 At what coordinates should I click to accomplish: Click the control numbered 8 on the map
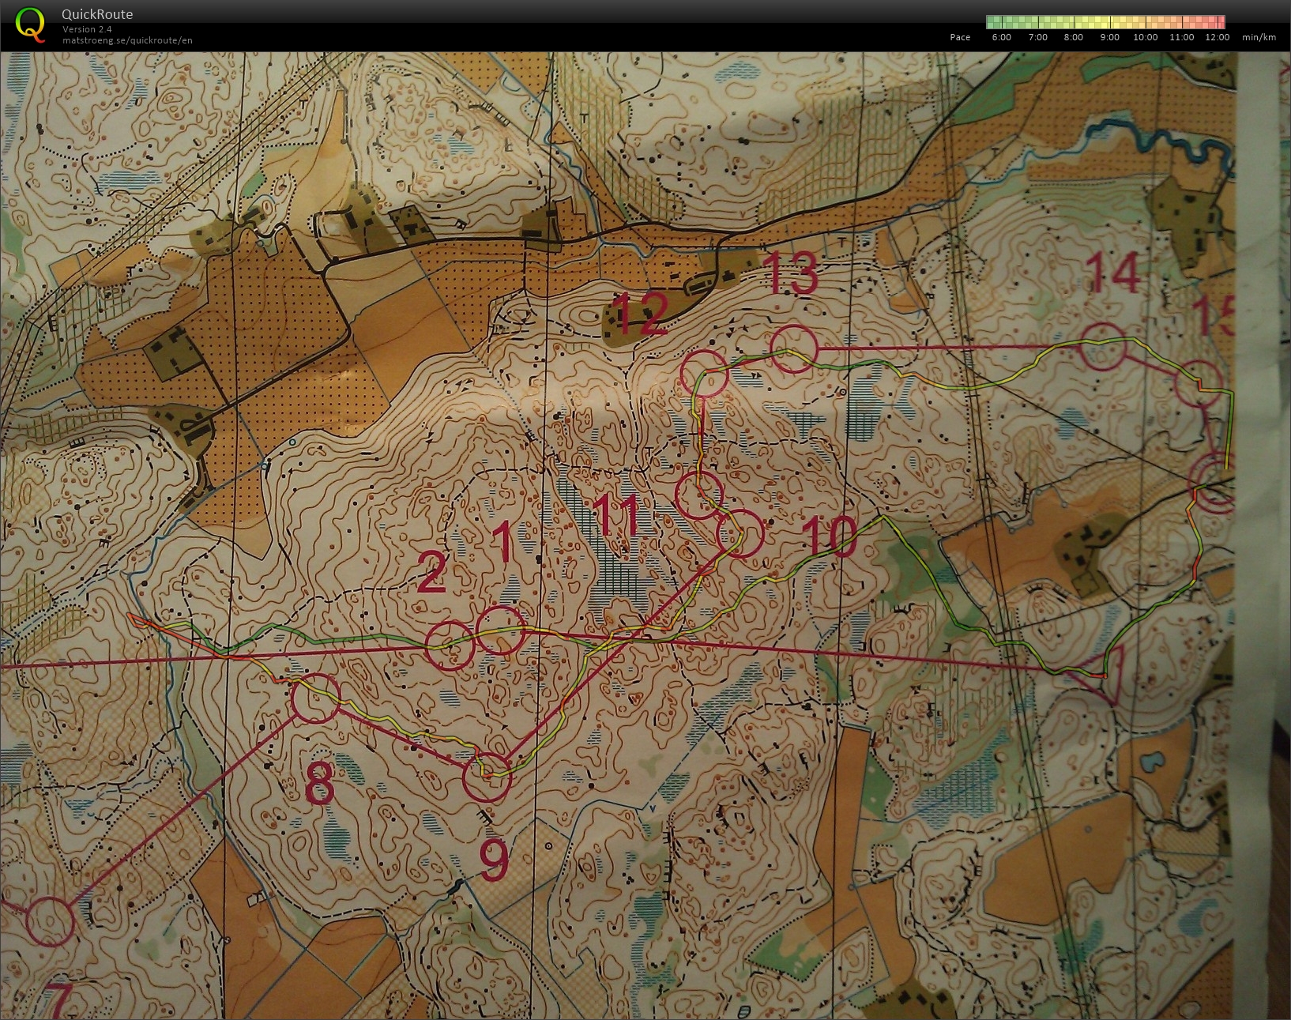click(x=316, y=699)
